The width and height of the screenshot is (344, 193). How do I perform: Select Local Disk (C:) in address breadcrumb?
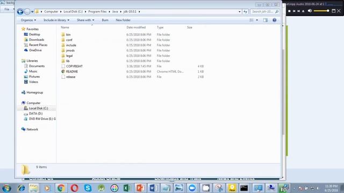click(73, 12)
